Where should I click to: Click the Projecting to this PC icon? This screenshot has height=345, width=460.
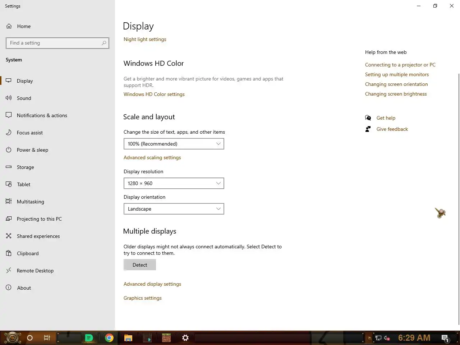pyautogui.click(x=9, y=219)
